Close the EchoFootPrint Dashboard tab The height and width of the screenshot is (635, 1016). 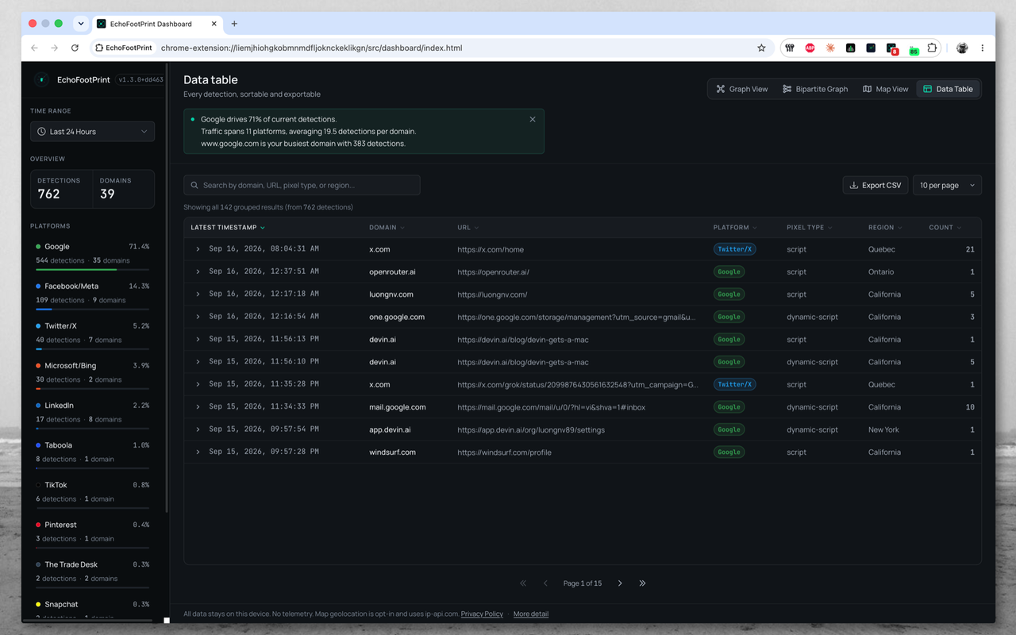click(214, 24)
